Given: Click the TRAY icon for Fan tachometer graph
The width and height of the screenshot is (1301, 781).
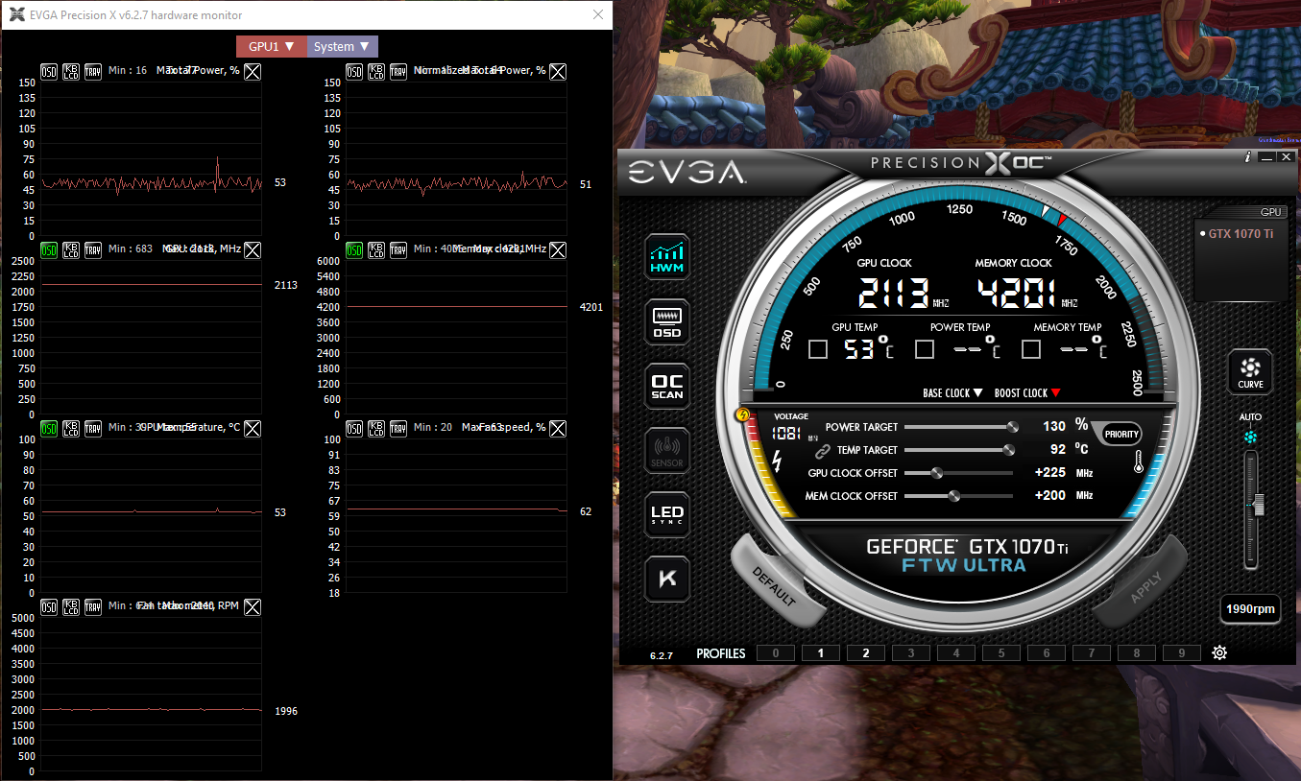Looking at the screenshot, I should tap(93, 606).
